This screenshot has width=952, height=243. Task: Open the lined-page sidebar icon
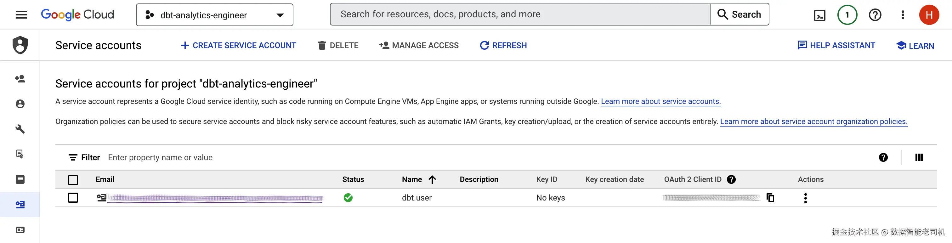coord(20,179)
